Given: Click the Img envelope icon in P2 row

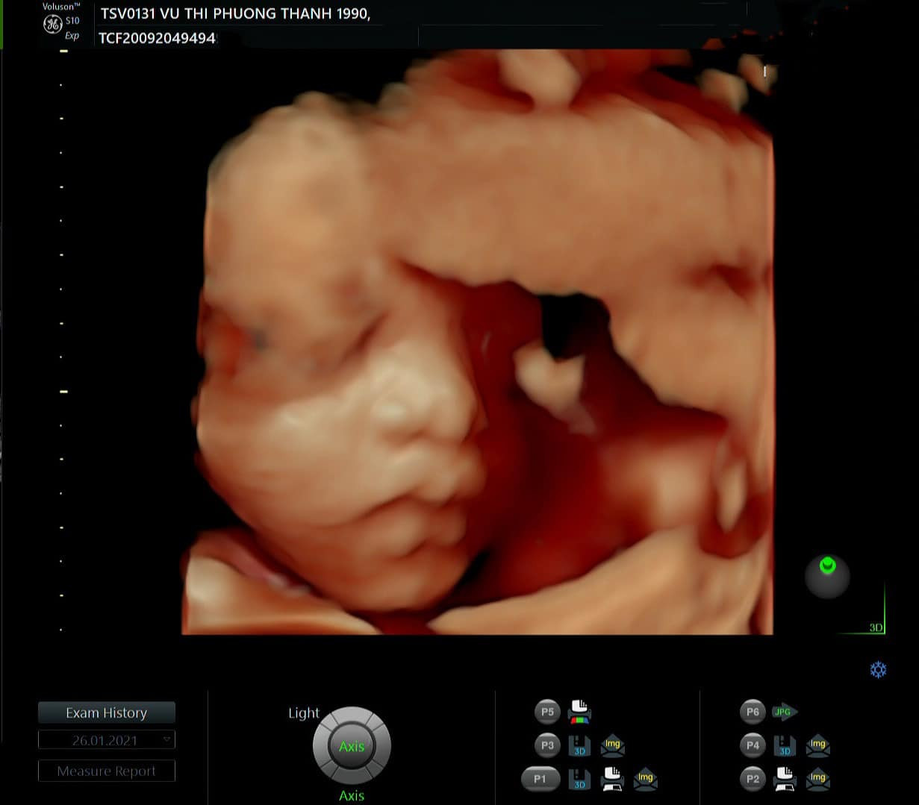Looking at the screenshot, I should point(818,779).
